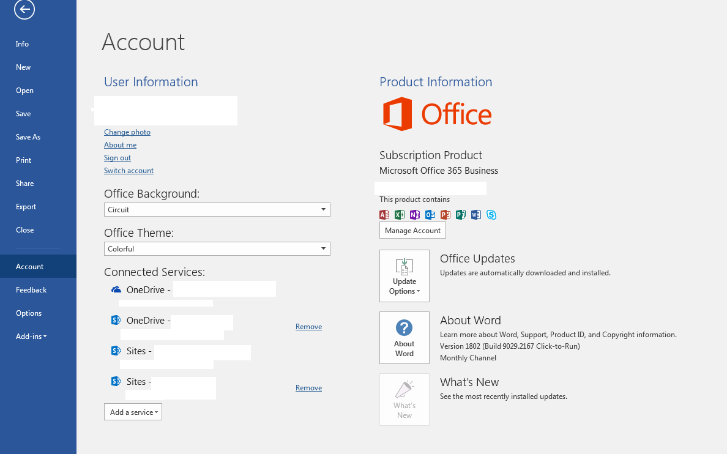Screen dimensions: 727x454
Task: Click the Excel app icon
Action: 399,215
